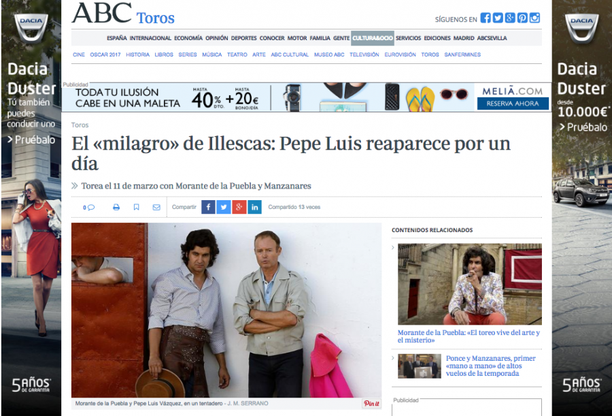612x416 pixels.
Task: Open the DEPORTES section in the main menu
Action: (x=244, y=38)
